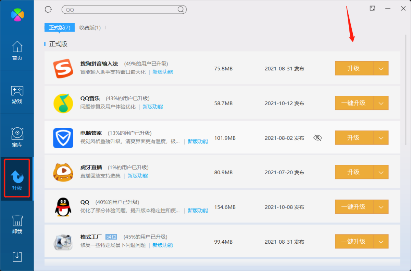Click the 154.6MB size text
The image size is (411, 271).
tap(225, 207)
